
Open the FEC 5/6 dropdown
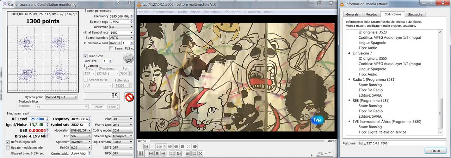pos(80,136)
